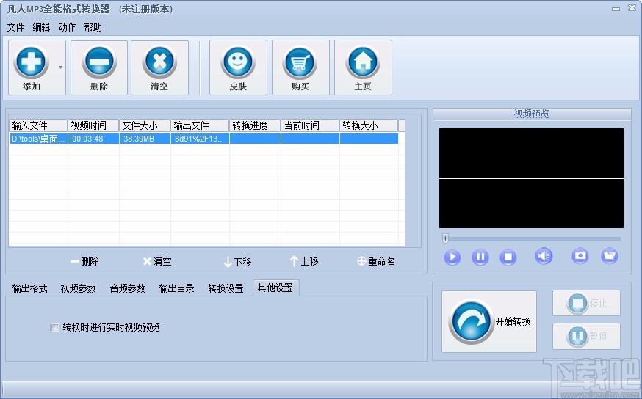The image size is (642, 399).
Task: Open the 动作 menu
Action: [x=67, y=27]
